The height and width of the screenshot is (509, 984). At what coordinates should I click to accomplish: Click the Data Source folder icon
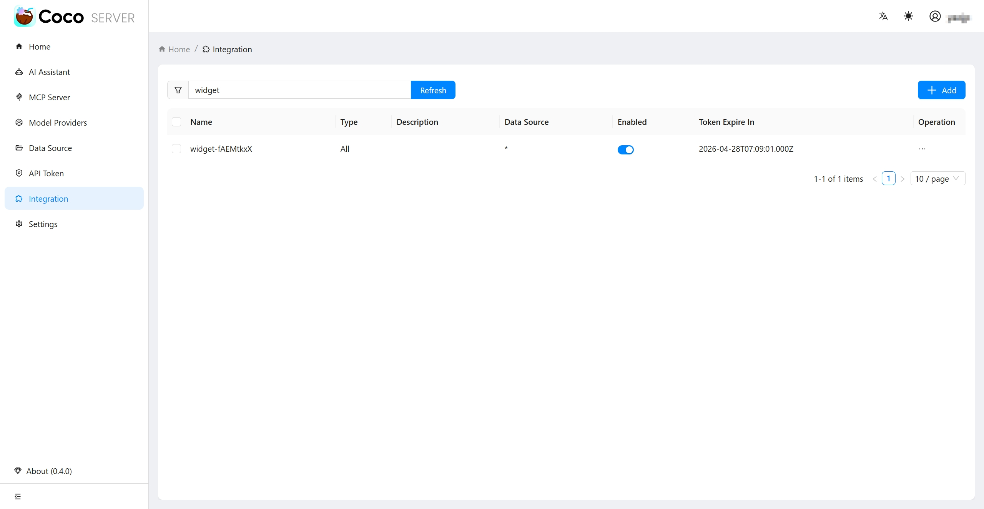click(x=19, y=148)
